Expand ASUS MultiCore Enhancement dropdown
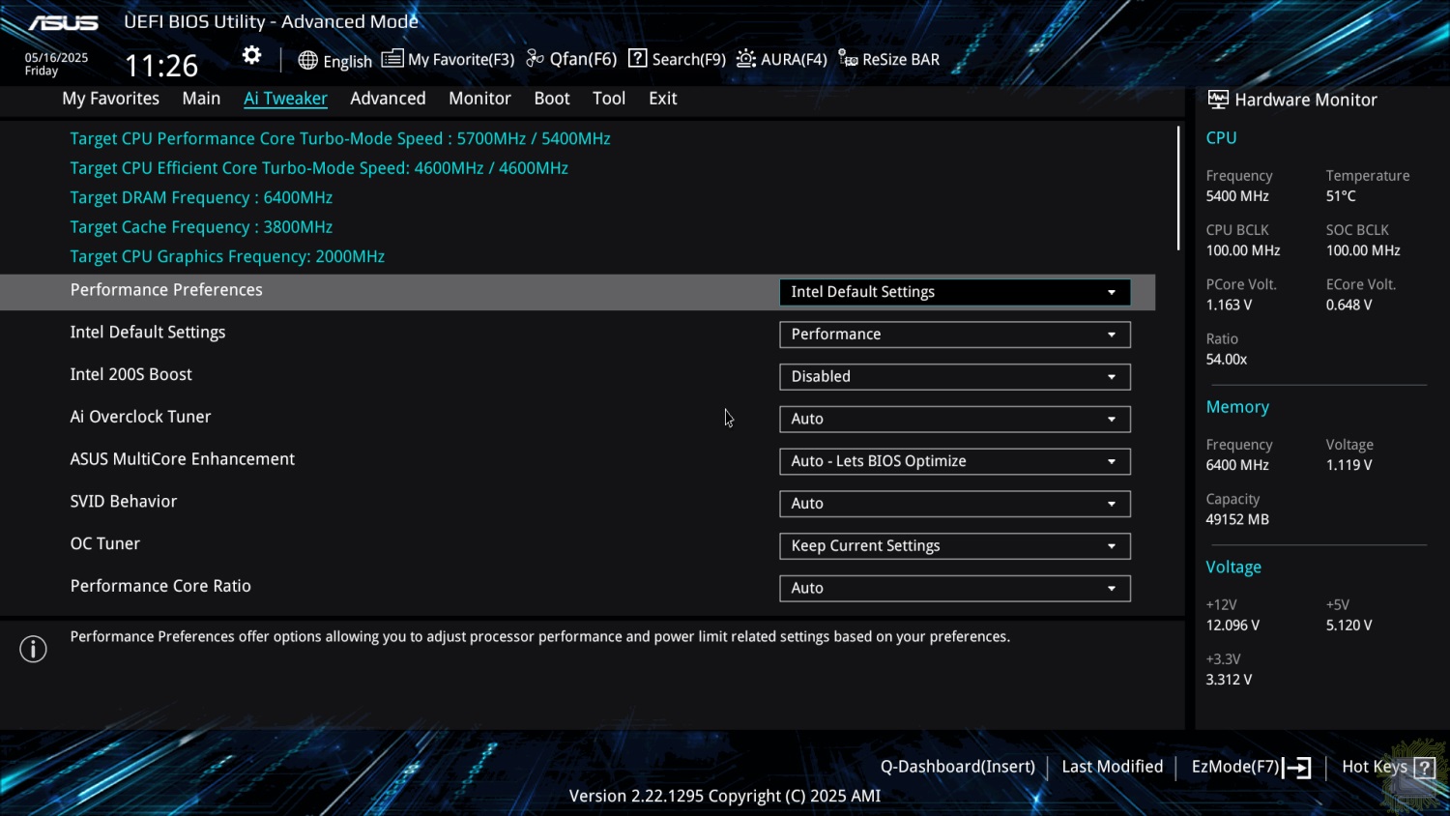 (x=955, y=461)
